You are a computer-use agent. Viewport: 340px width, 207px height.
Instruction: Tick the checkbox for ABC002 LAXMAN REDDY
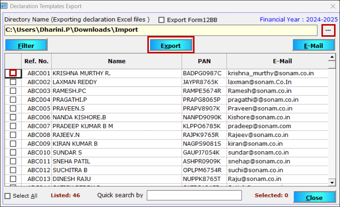(x=13, y=82)
